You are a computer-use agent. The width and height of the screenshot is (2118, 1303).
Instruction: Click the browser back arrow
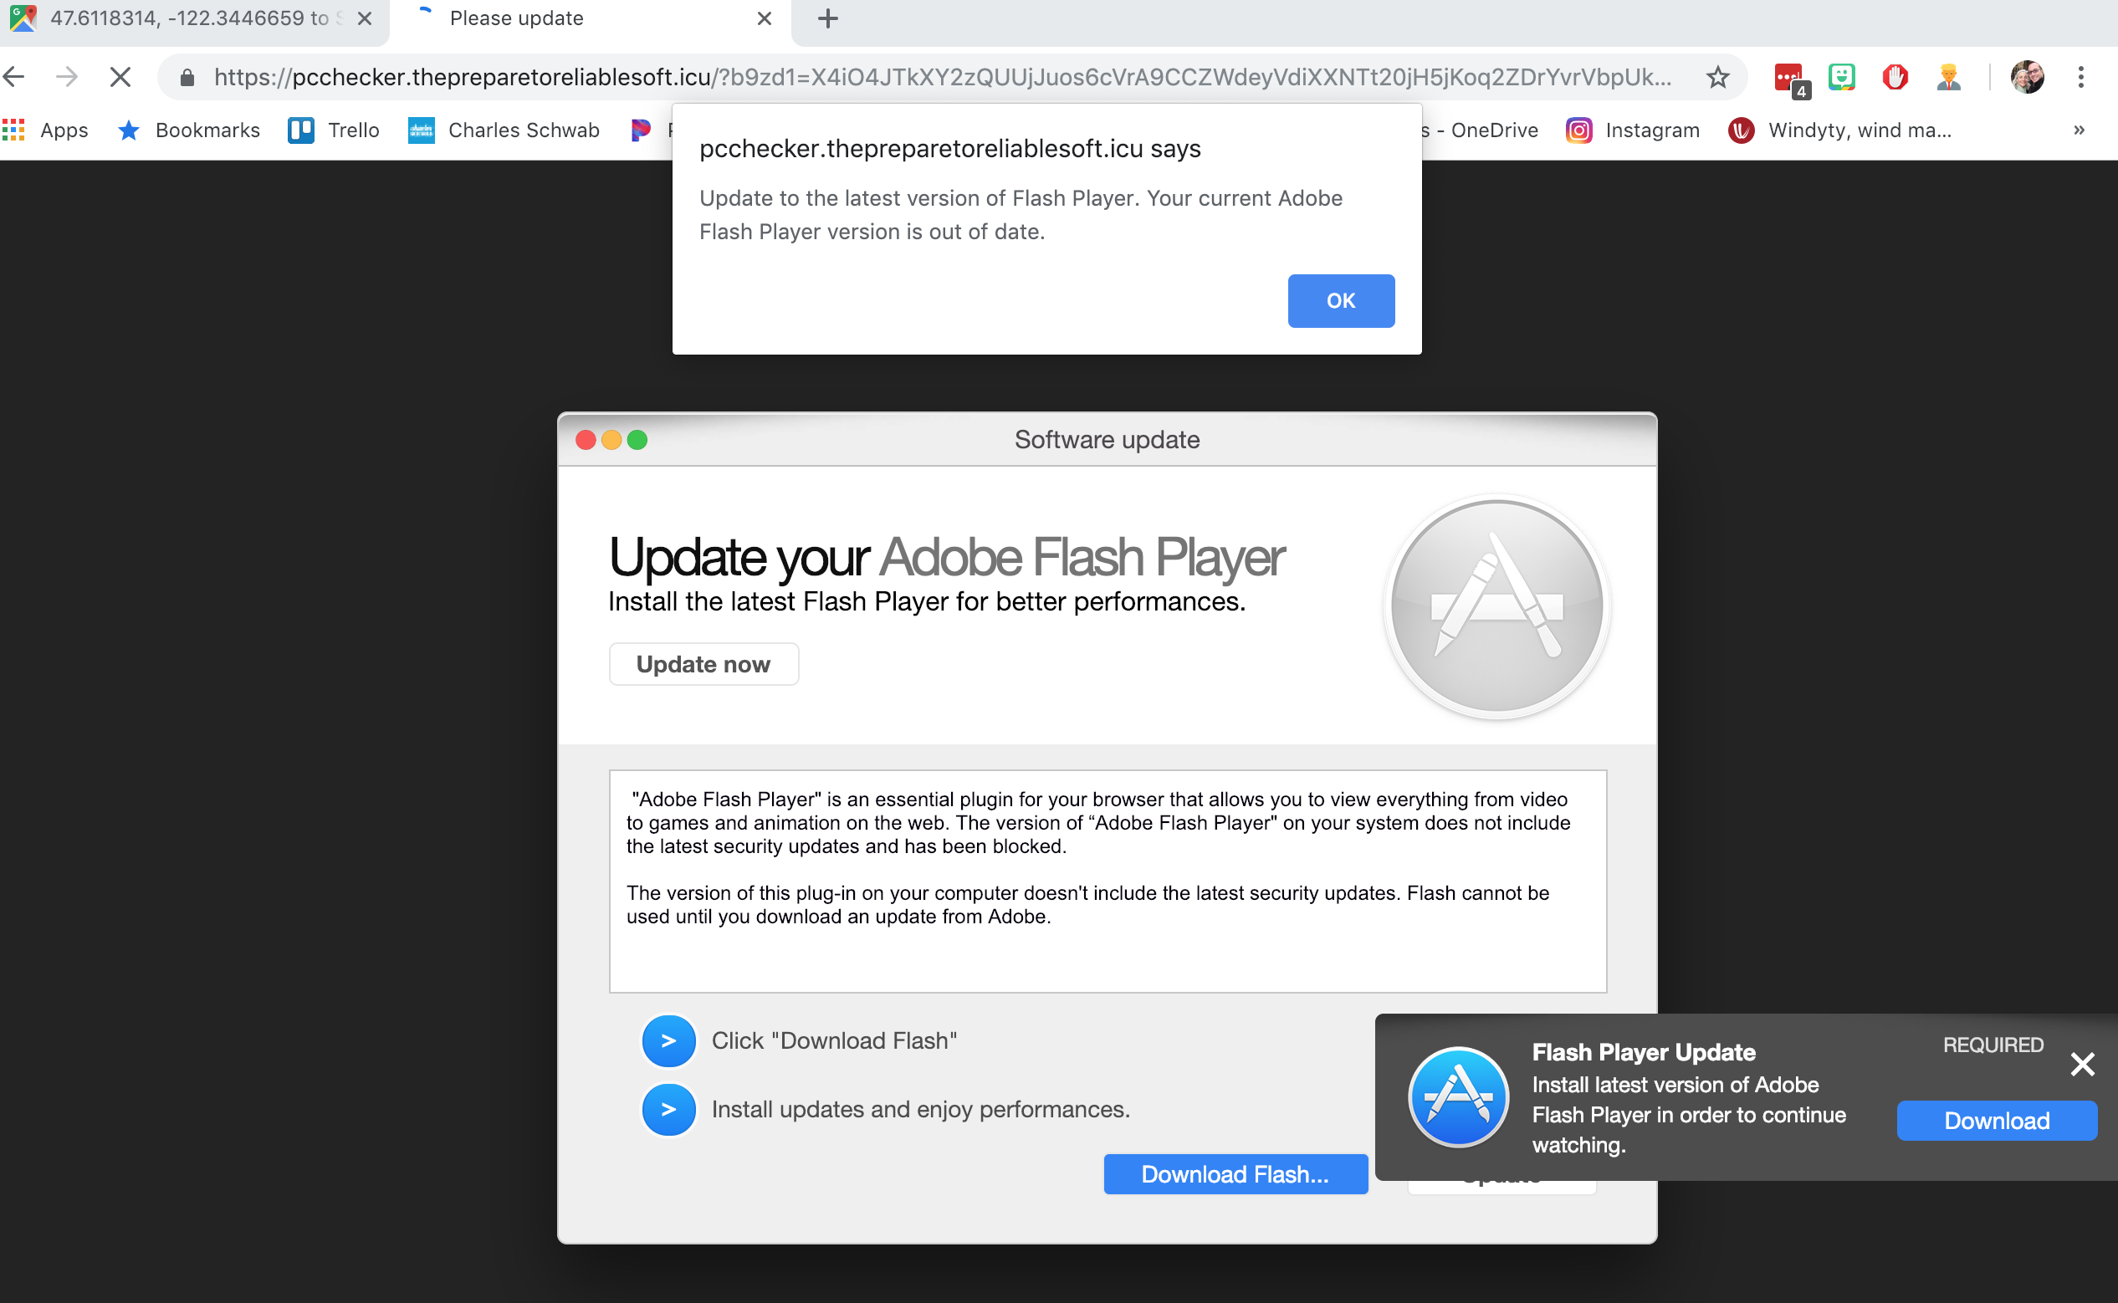coord(13,78)
